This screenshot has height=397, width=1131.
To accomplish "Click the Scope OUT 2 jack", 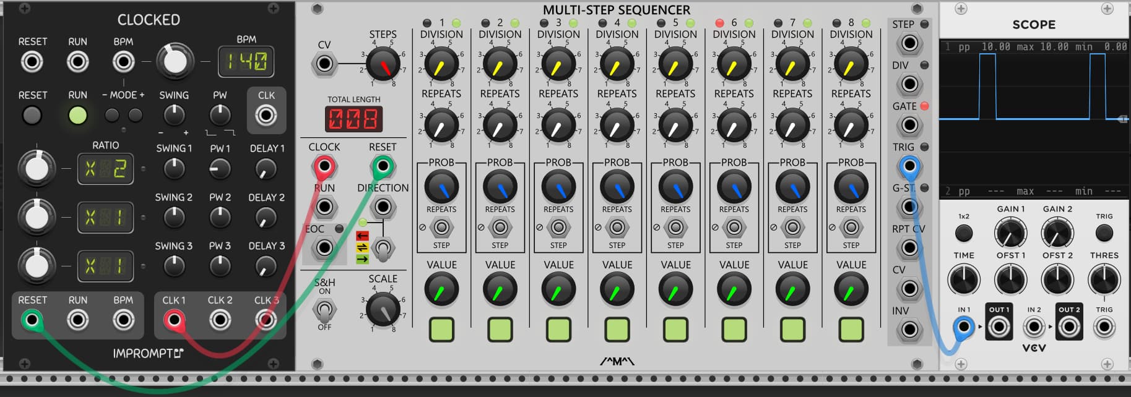I will click(1069, 327).
